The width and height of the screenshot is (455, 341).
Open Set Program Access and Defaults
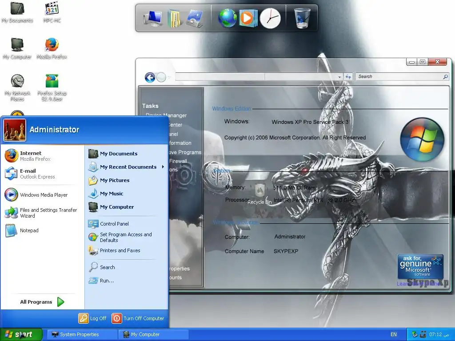point(127,237)
